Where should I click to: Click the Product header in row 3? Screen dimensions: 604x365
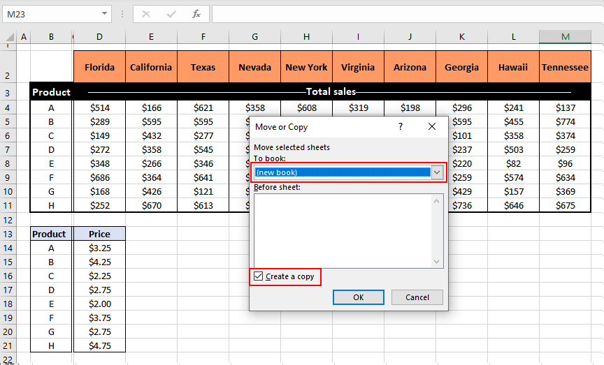pos(51,92)
